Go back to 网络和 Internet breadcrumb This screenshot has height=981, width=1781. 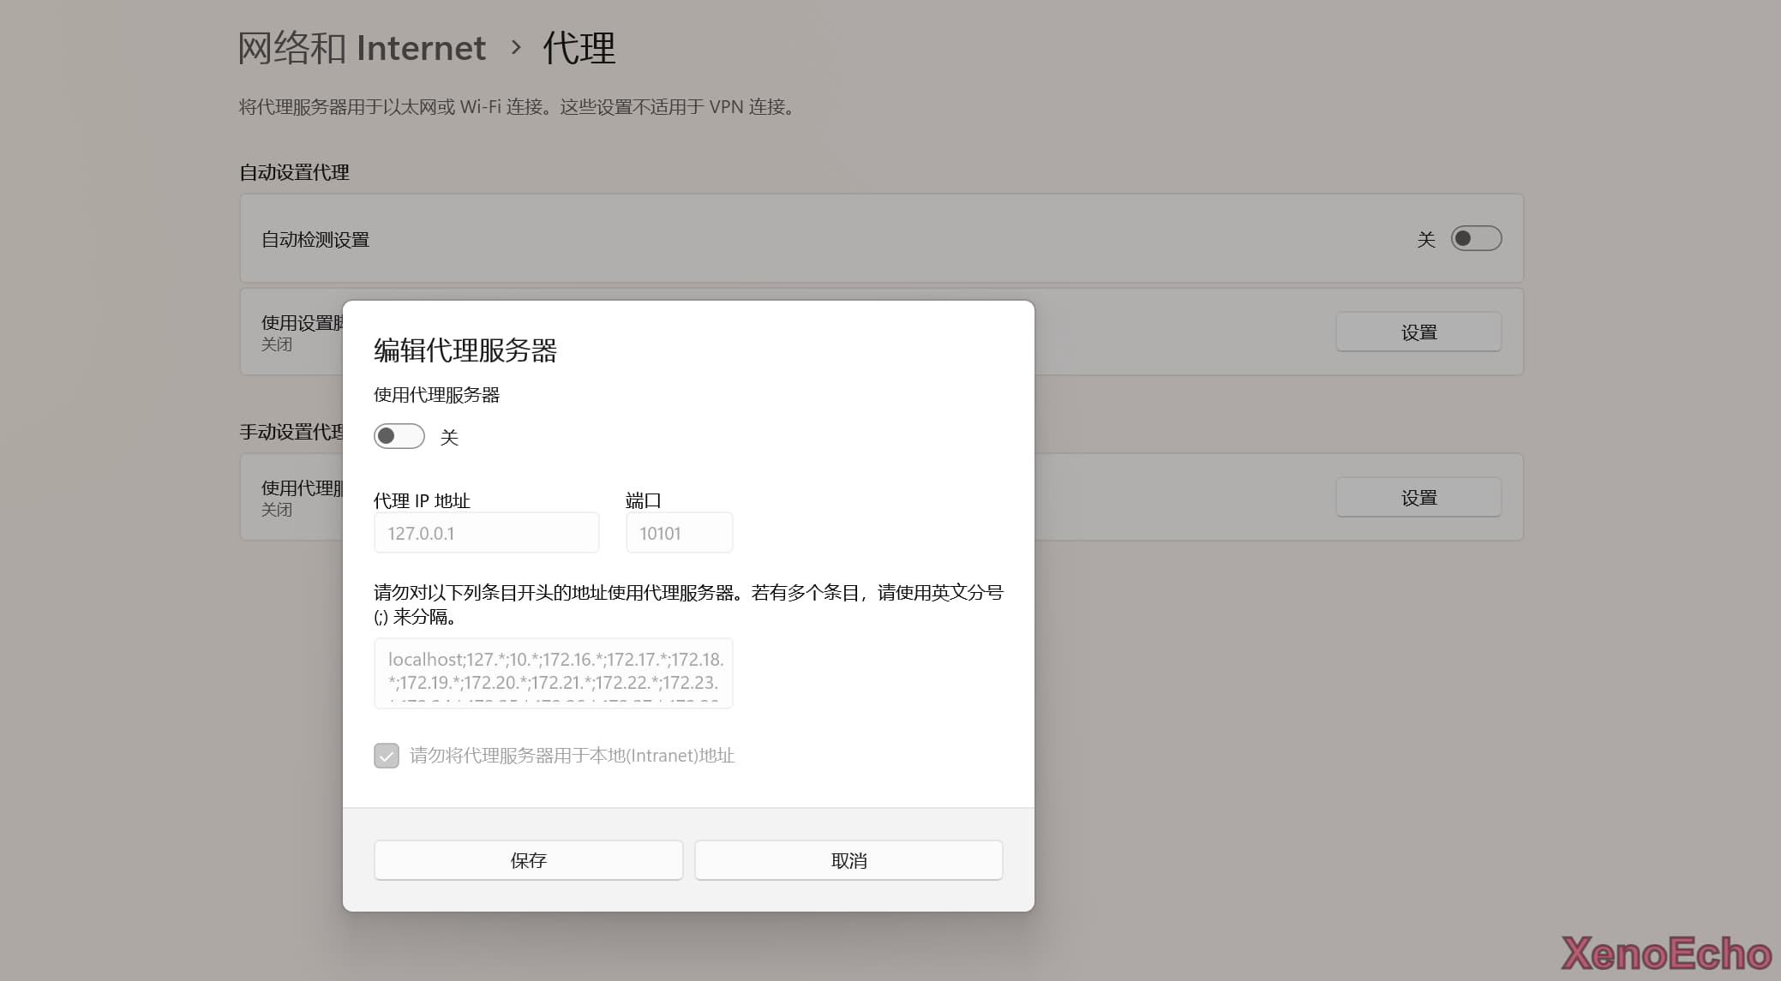[361, 48]
